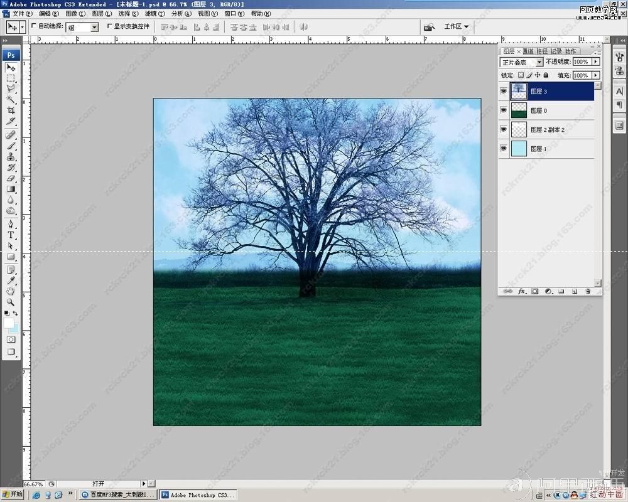Screen dimensions: 628x502
Task: Open the Layers panel options menu
Action: (x=598, y=53)
